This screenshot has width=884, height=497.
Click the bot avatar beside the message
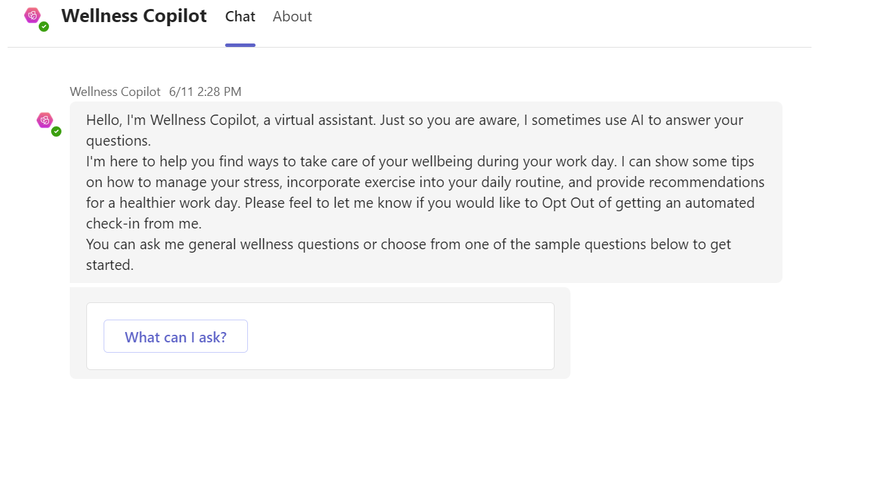click(45, 120)
